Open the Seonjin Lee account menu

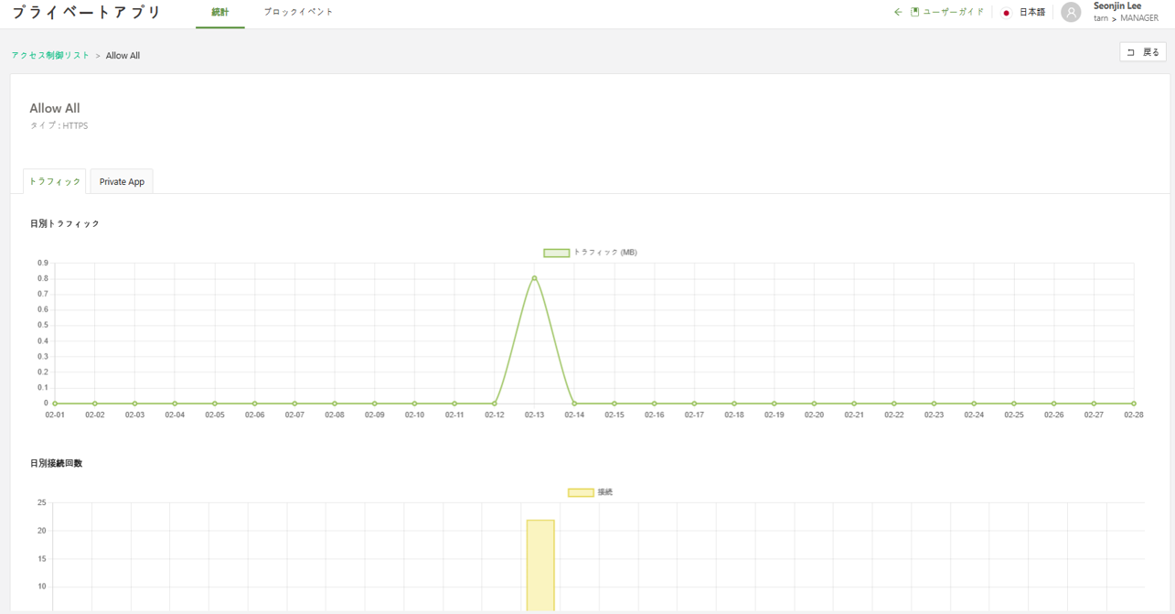(x=1116, y=6)
